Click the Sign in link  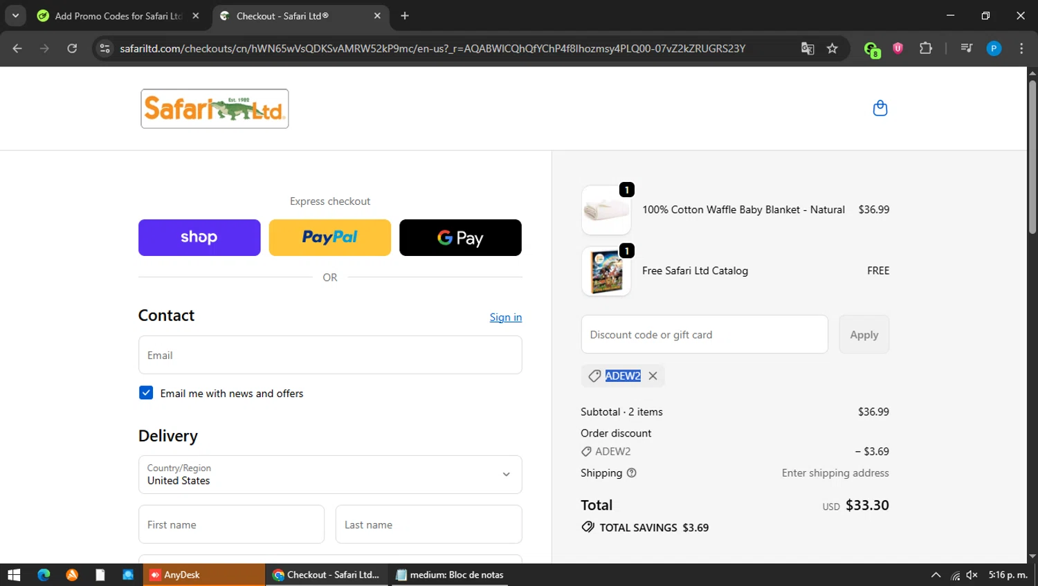pyautogui.click(x=506, y=317)
